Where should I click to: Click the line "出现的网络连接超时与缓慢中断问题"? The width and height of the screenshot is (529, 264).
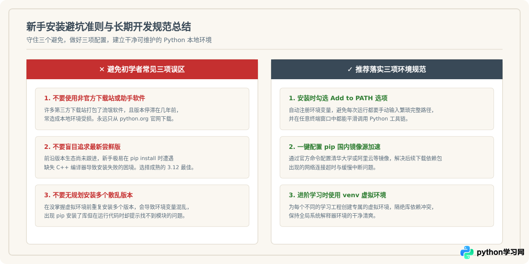[x=333, y=167]
